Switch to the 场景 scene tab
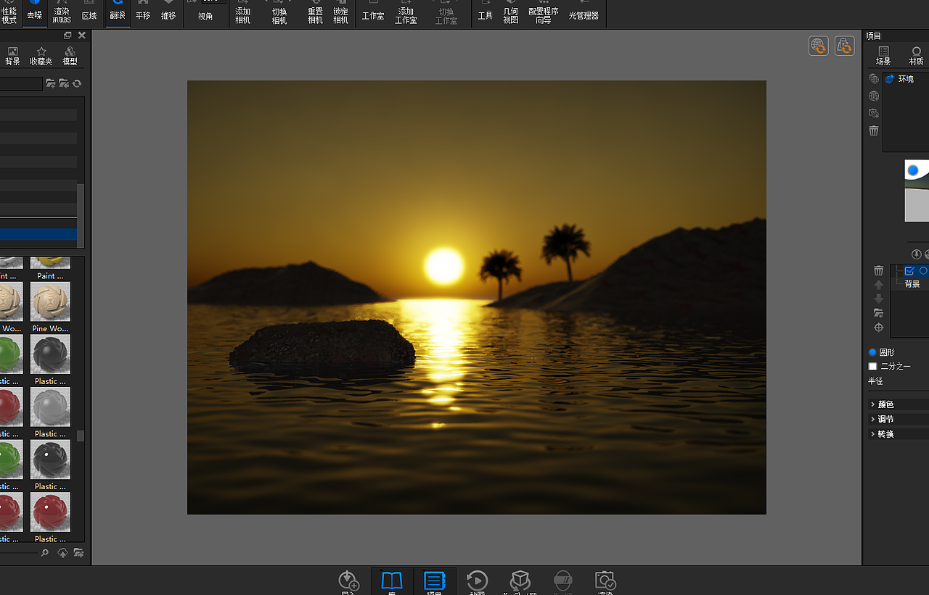Screen dimensions: 929x595 coord(883,56)
